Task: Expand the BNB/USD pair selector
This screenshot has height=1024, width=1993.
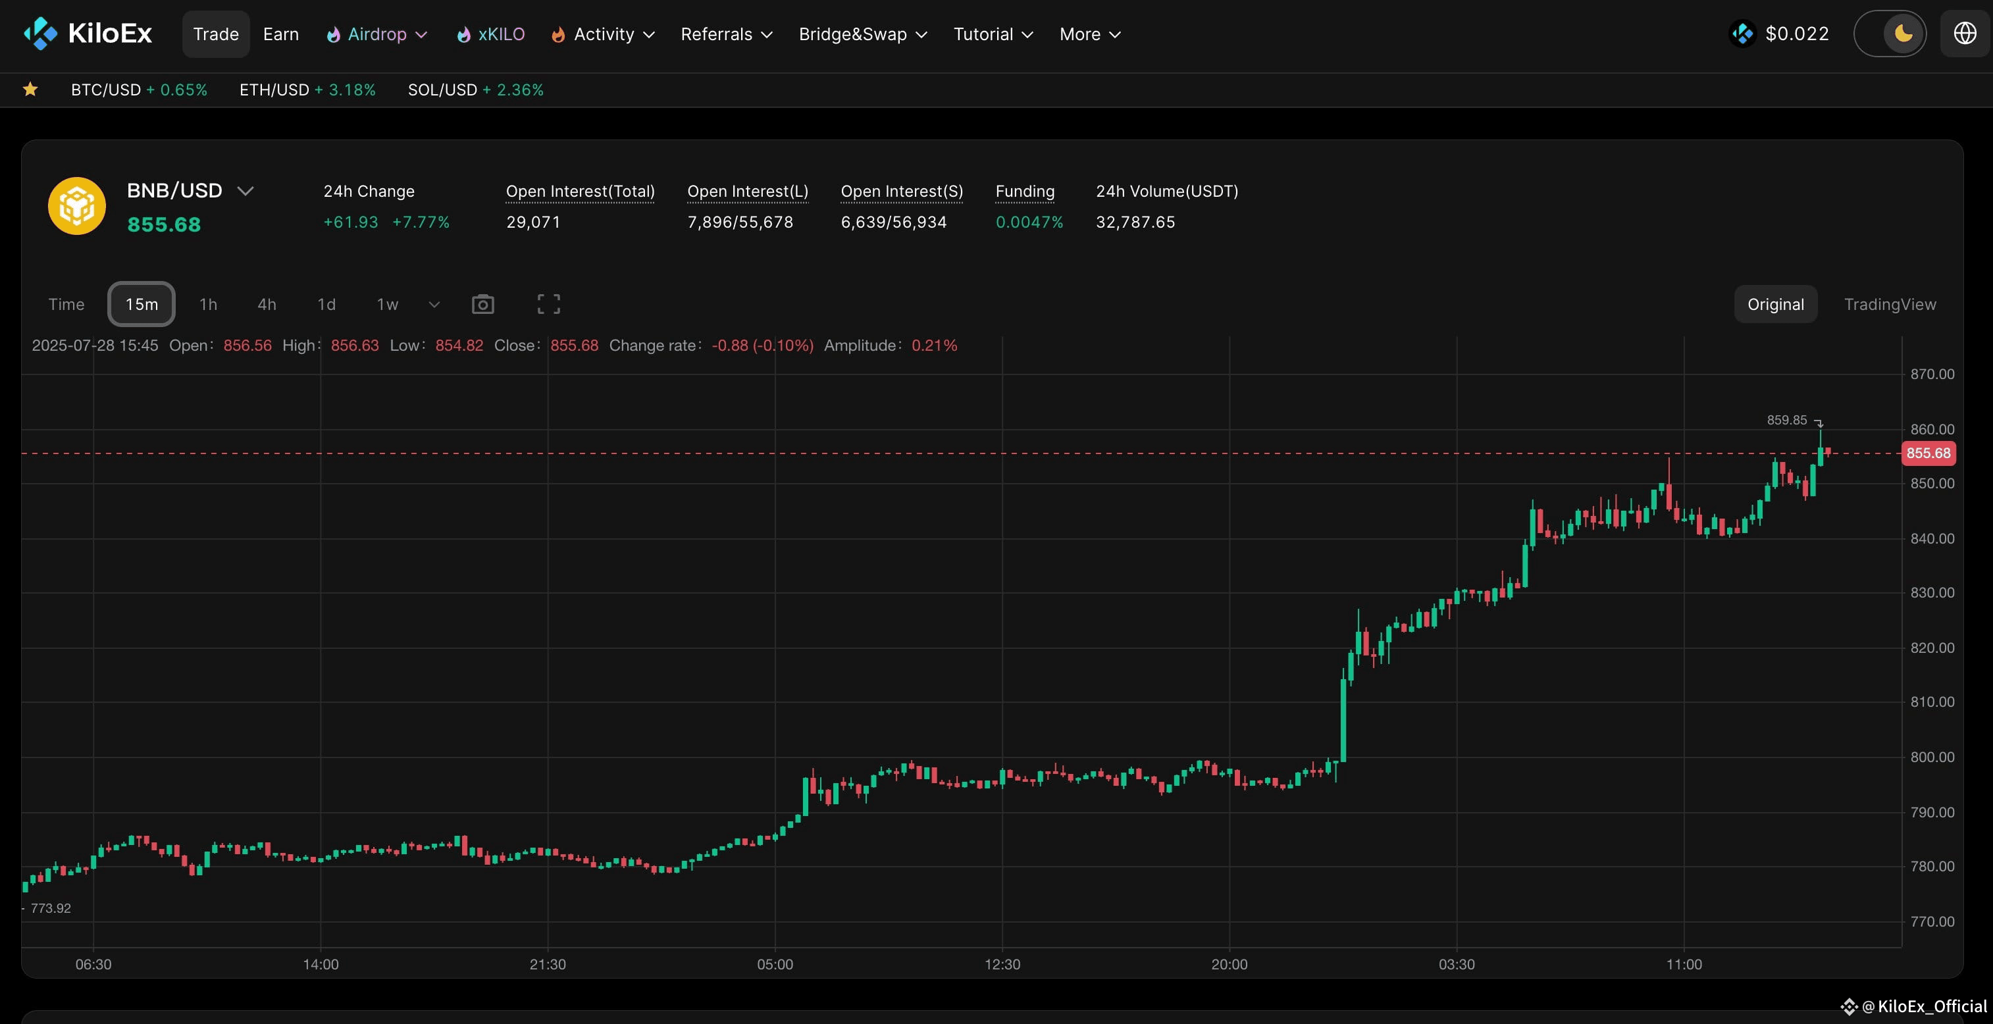Action: (246, 191)
